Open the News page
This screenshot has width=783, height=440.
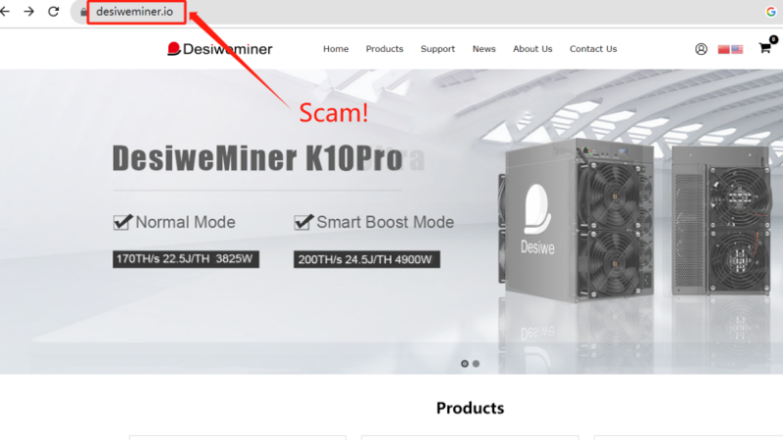[484, 49]
